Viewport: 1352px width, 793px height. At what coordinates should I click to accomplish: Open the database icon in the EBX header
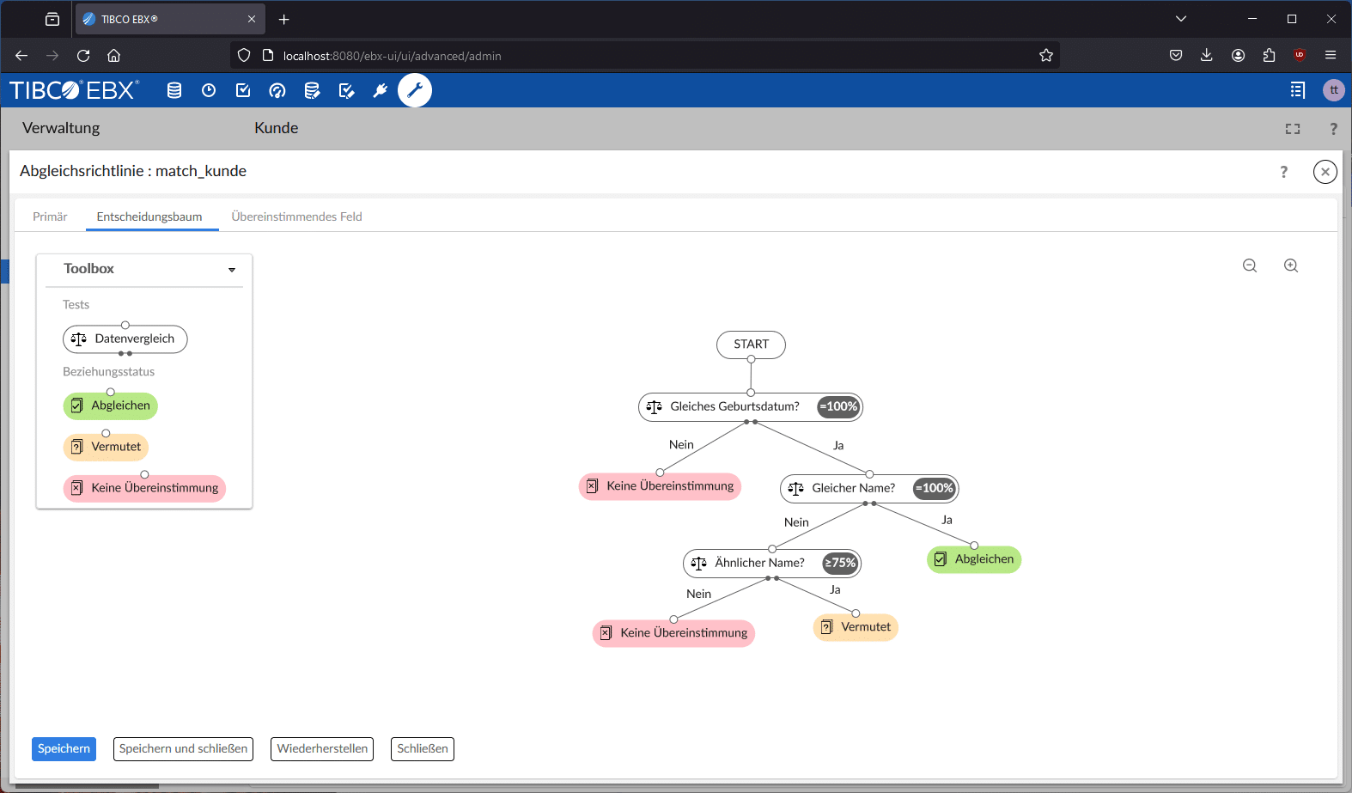click(x=174, y=90)
